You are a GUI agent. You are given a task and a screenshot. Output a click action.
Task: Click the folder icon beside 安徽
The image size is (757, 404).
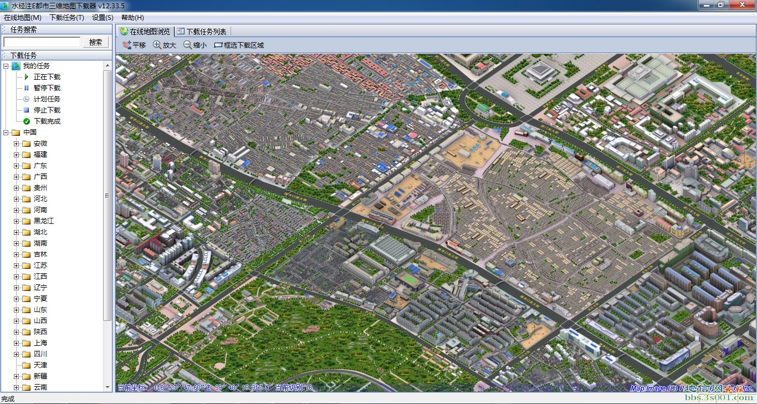tap(26, 144)
